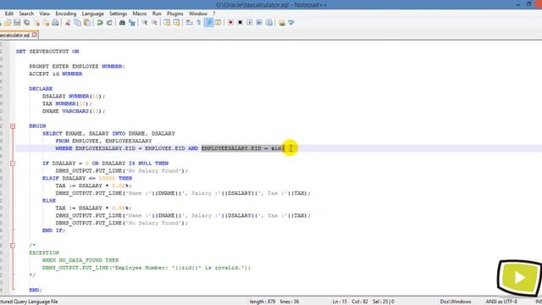Open Find with the binoculars icon
The height and width of the screenshot is (305, 542).
point(122,23)
